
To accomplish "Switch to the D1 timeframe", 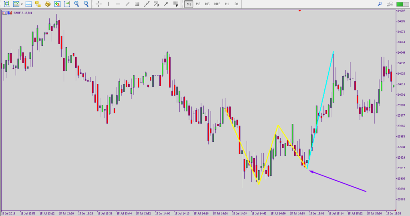I will pyautogui.click(x=236, y=4).
